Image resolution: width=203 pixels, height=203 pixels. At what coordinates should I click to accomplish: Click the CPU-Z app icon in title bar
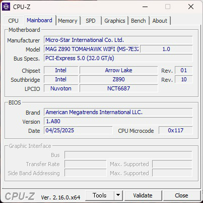pyautogui.click(x=6, y=7)
